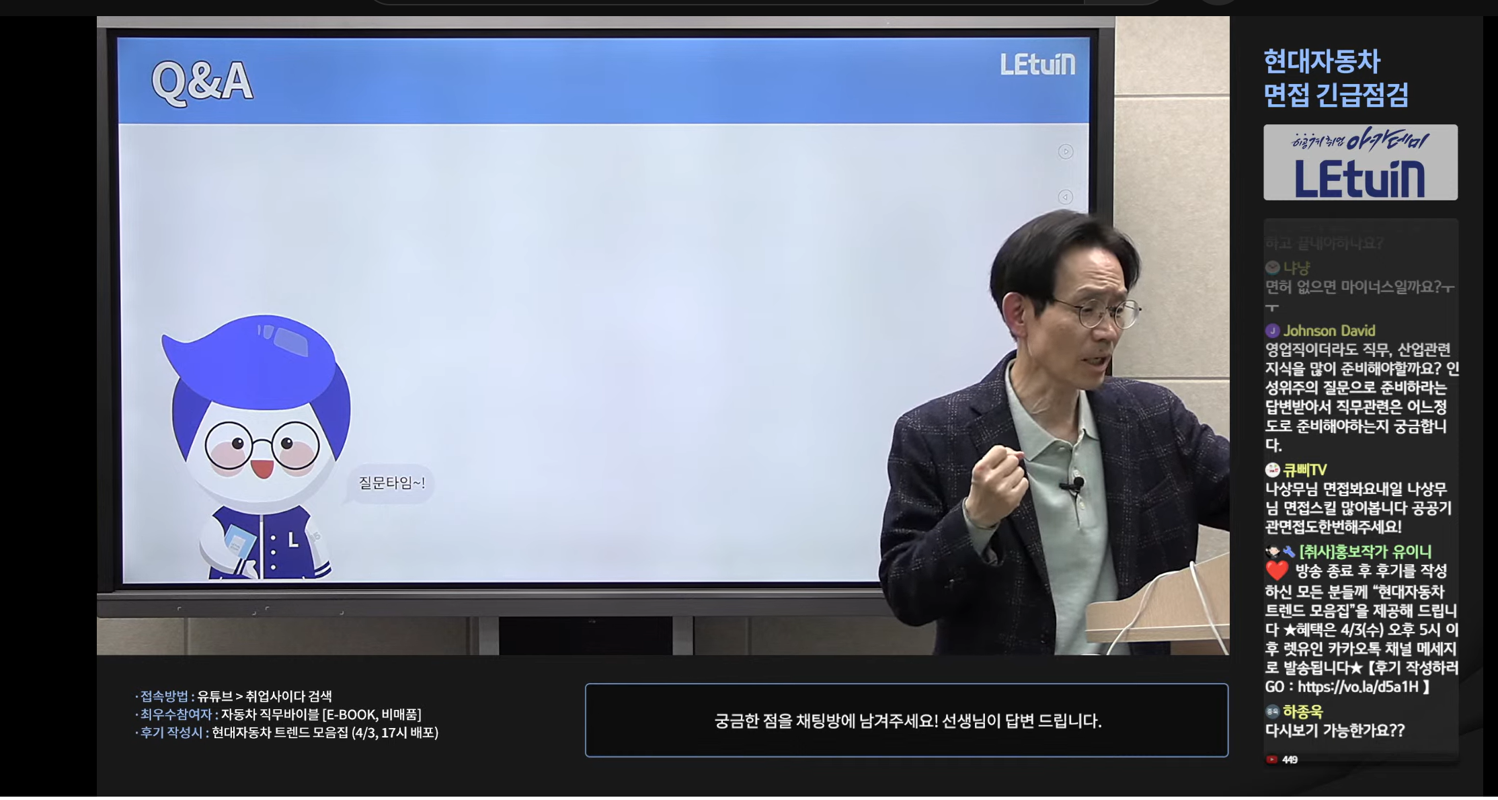
Task: Click the 하종욱 chat avatar icon
Action: [x=1272, y=711]
